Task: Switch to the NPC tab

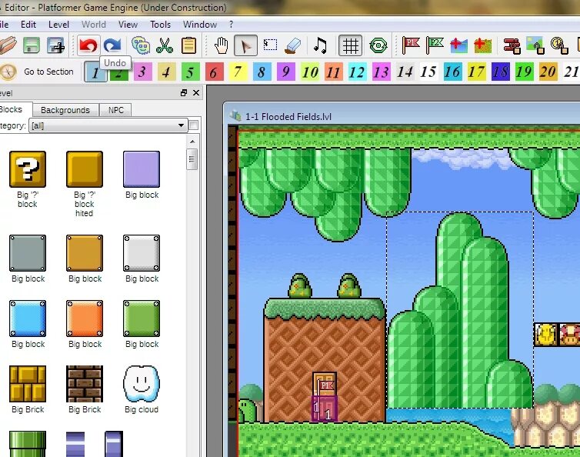Action: (116, 110)
